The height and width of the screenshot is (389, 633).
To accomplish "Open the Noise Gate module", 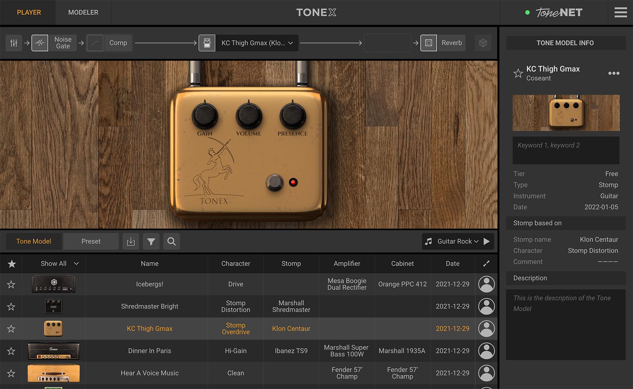I will pyautogui.click(x=54, y=43).
